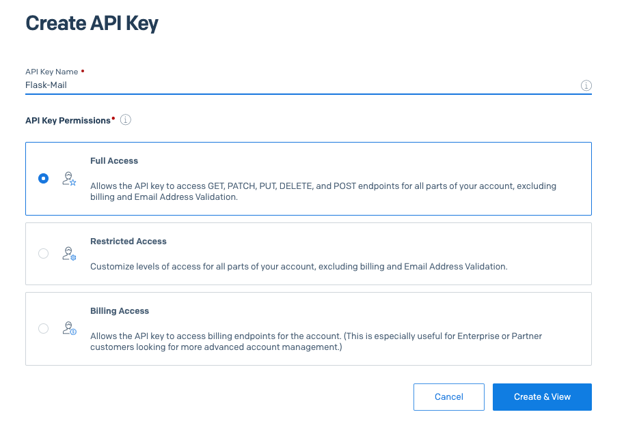Click the Billing Access user-dollar icon
624x438 pixels.
point(69,329)
